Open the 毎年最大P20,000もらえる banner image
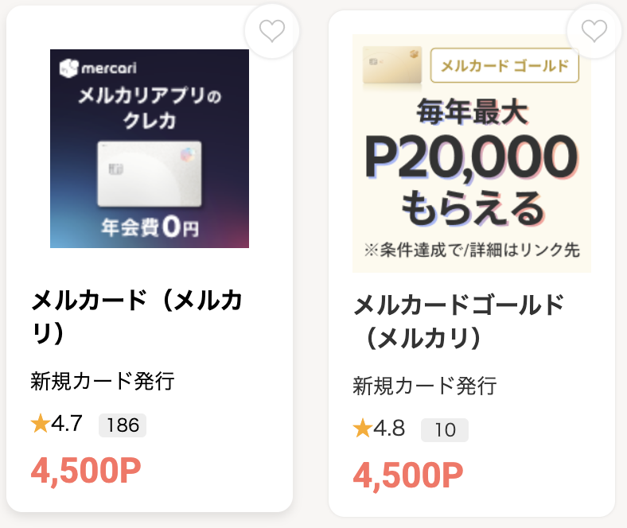The height and width of the screenshot is (528, 627). (x=471, y=153)
